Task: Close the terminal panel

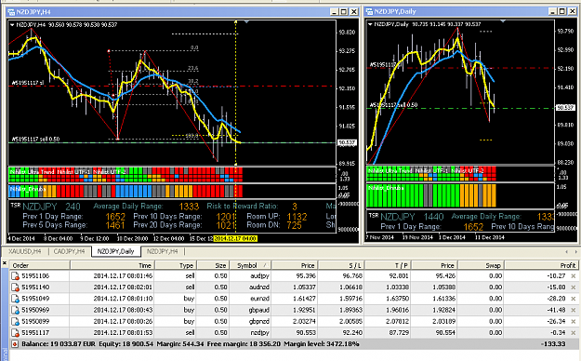Action: click(5, 263)
